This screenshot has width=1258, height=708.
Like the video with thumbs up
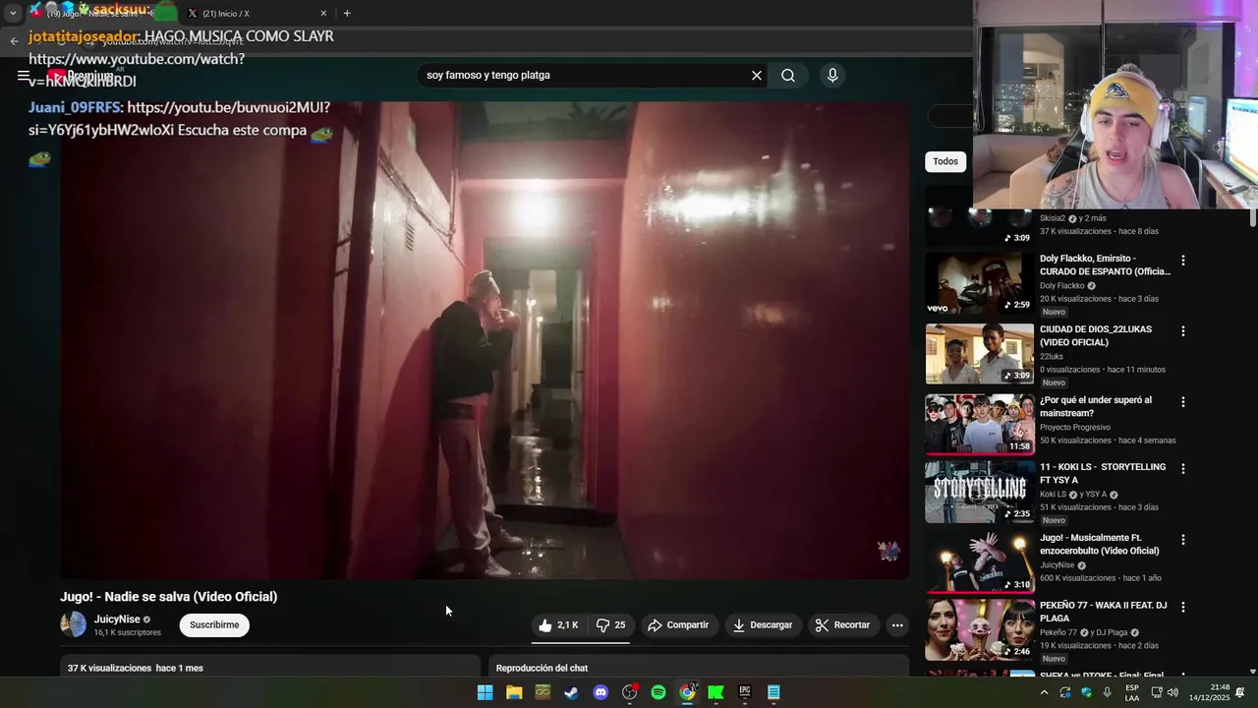[558, 625]
